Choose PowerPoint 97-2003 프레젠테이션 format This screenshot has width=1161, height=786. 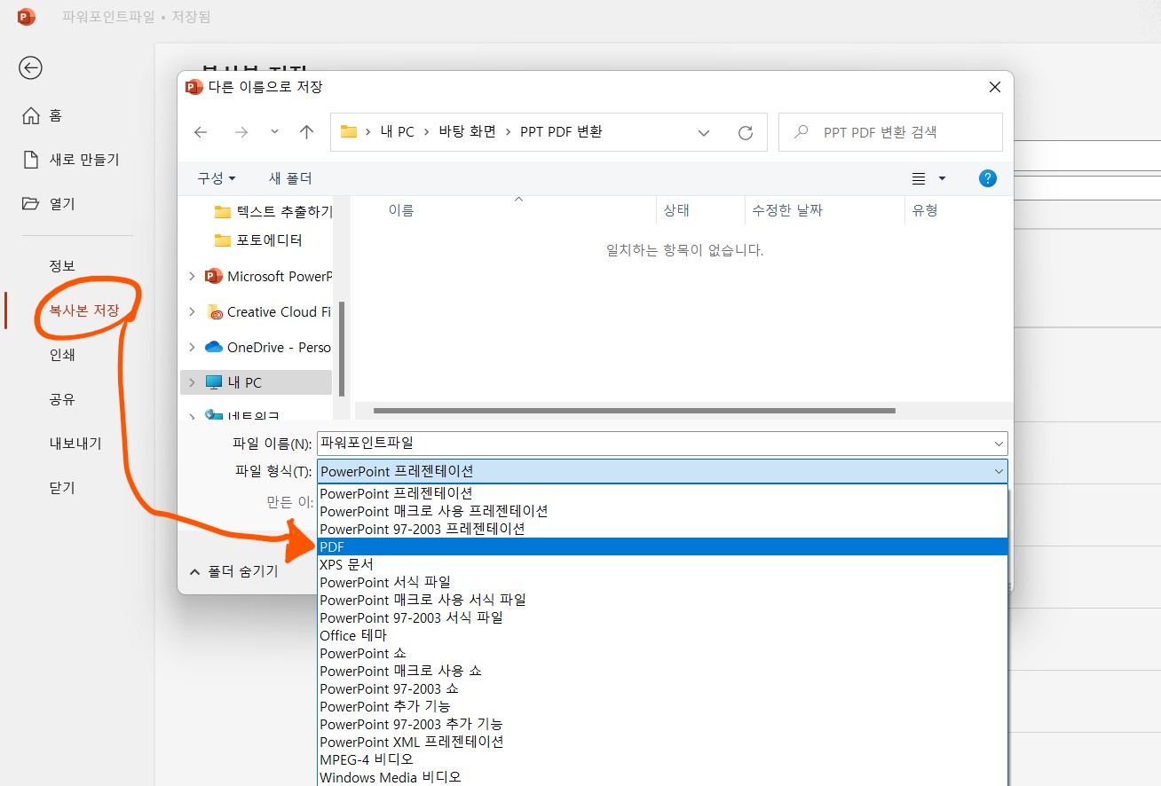pyautogui.click(x=662, y=529)
